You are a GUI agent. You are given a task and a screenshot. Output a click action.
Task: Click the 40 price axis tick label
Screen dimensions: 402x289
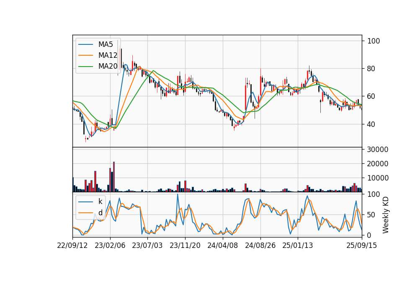371,124
